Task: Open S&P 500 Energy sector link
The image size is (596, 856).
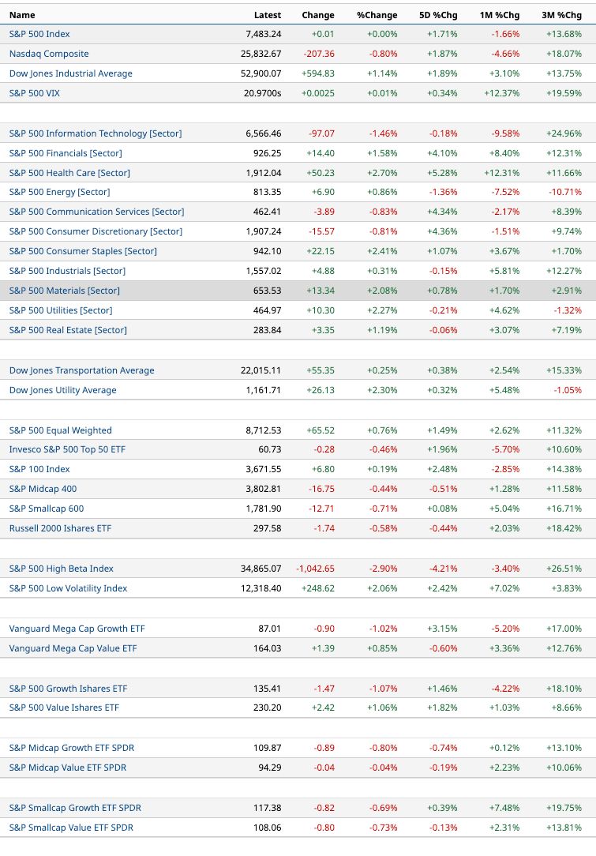Action: pyautogui.click(x=59, y=192)
